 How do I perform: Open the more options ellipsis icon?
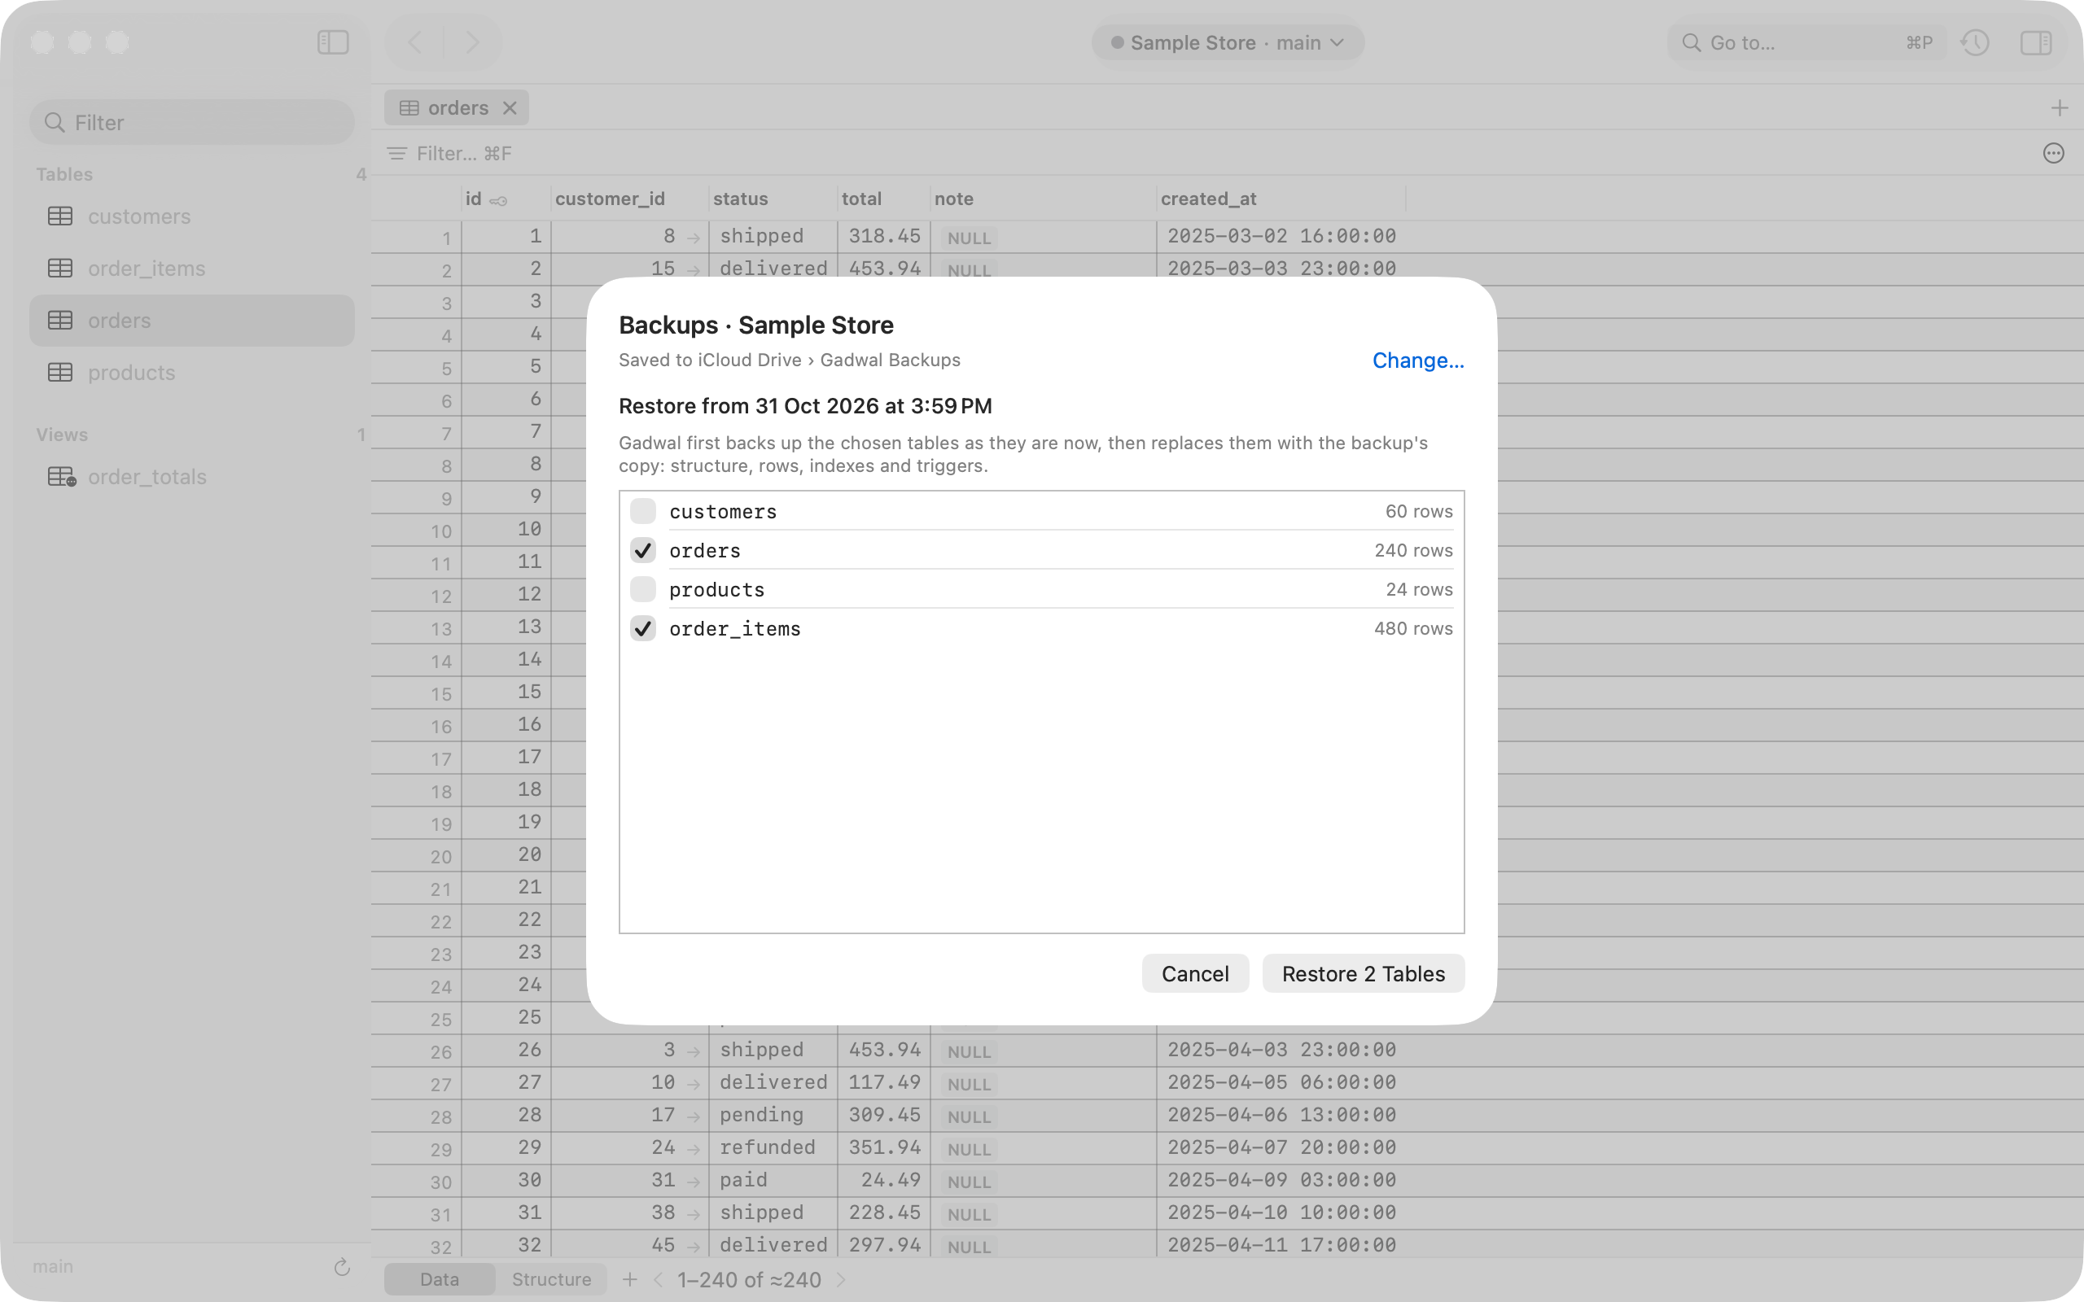click(2053, 153)
